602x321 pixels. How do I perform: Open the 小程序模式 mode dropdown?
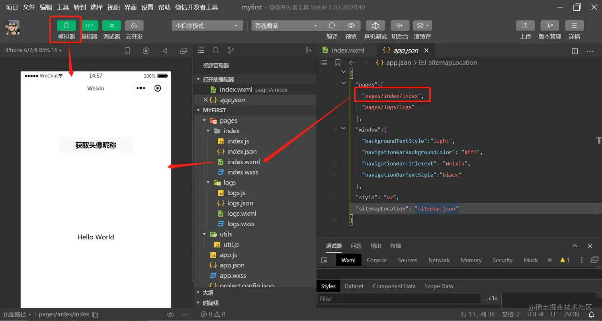(x=207, y=25)
